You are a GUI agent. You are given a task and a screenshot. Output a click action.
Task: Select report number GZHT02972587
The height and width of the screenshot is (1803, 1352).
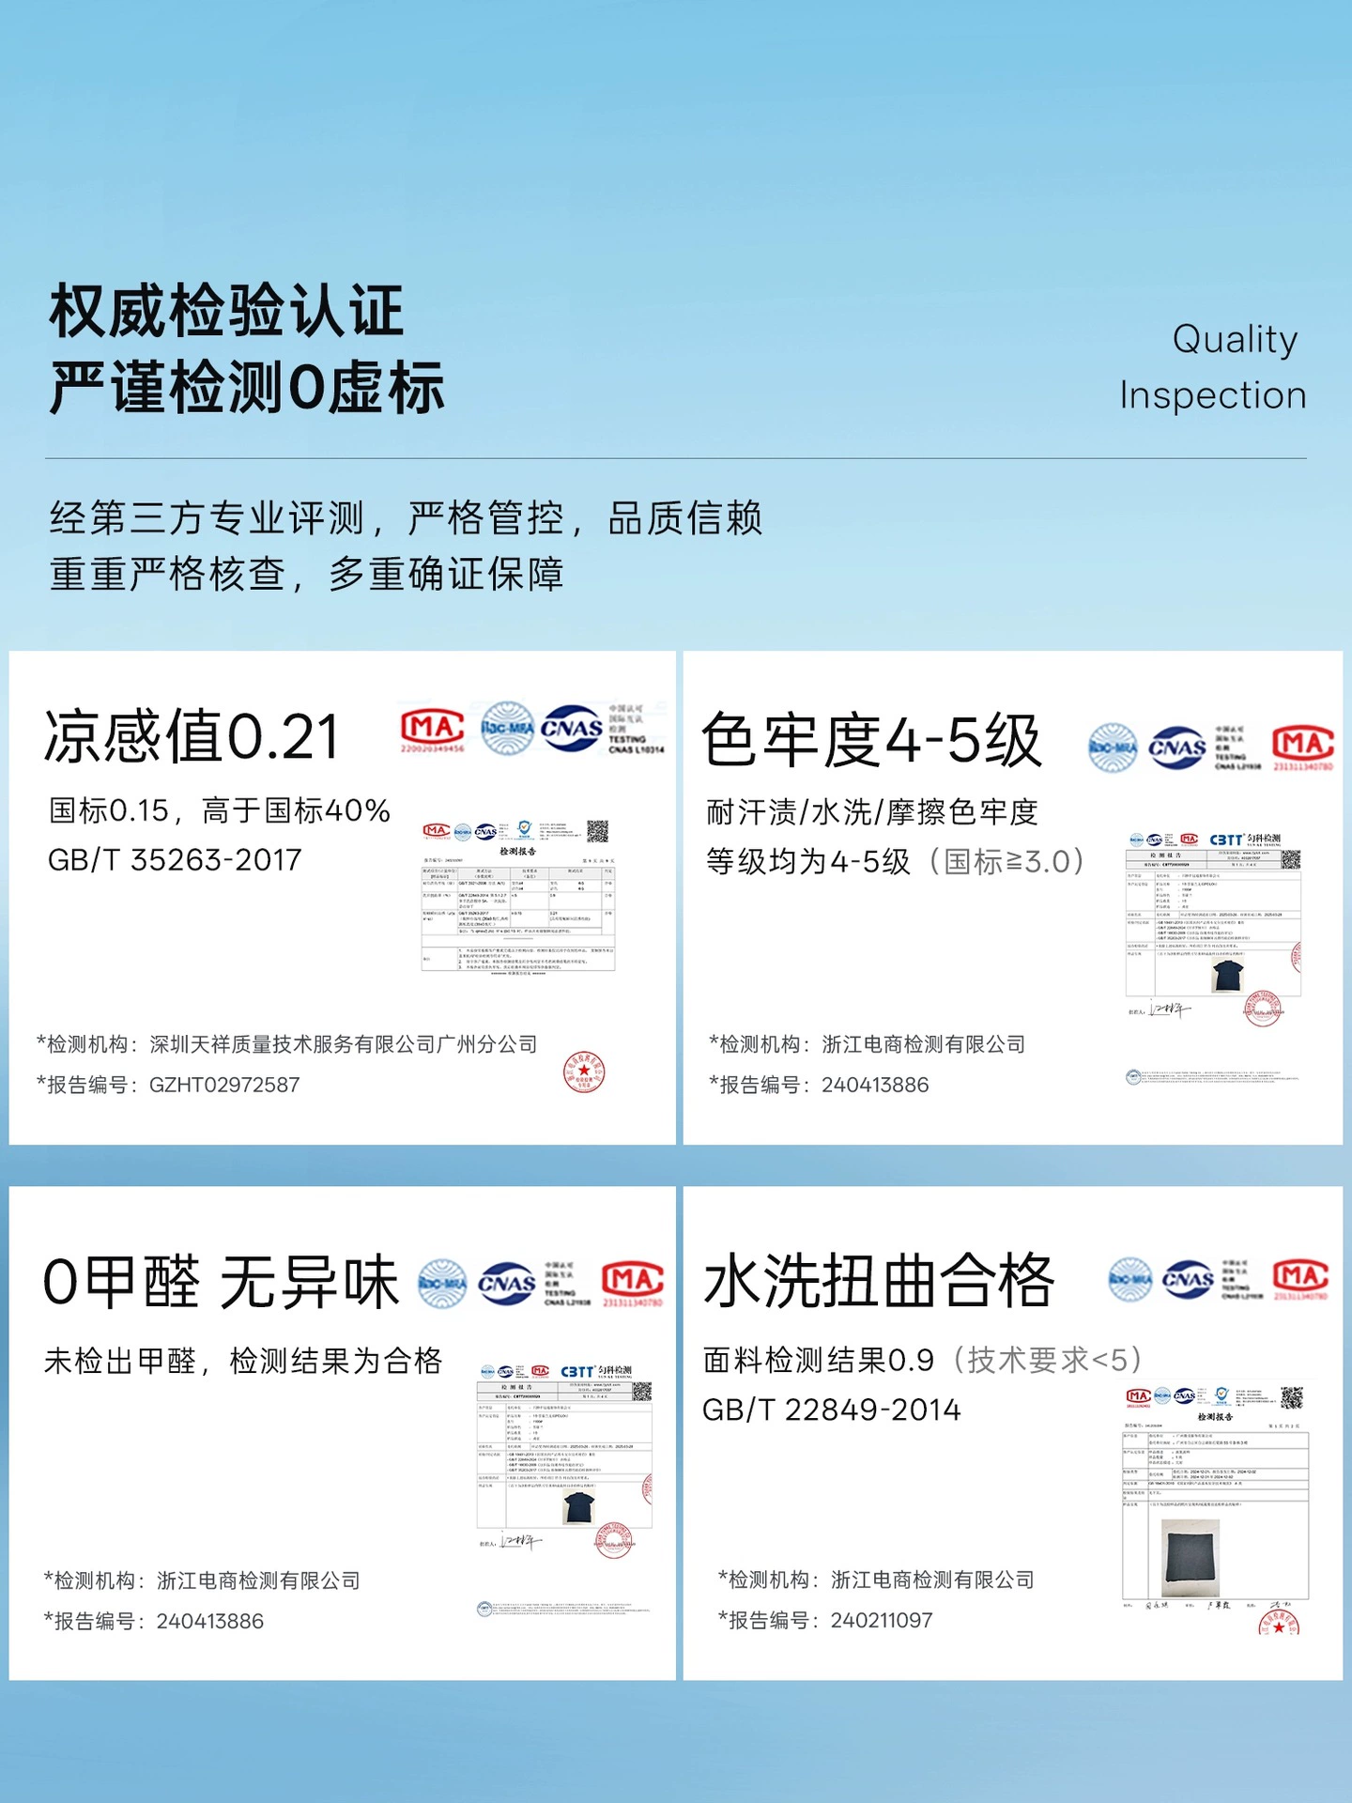click(224, 1085)
